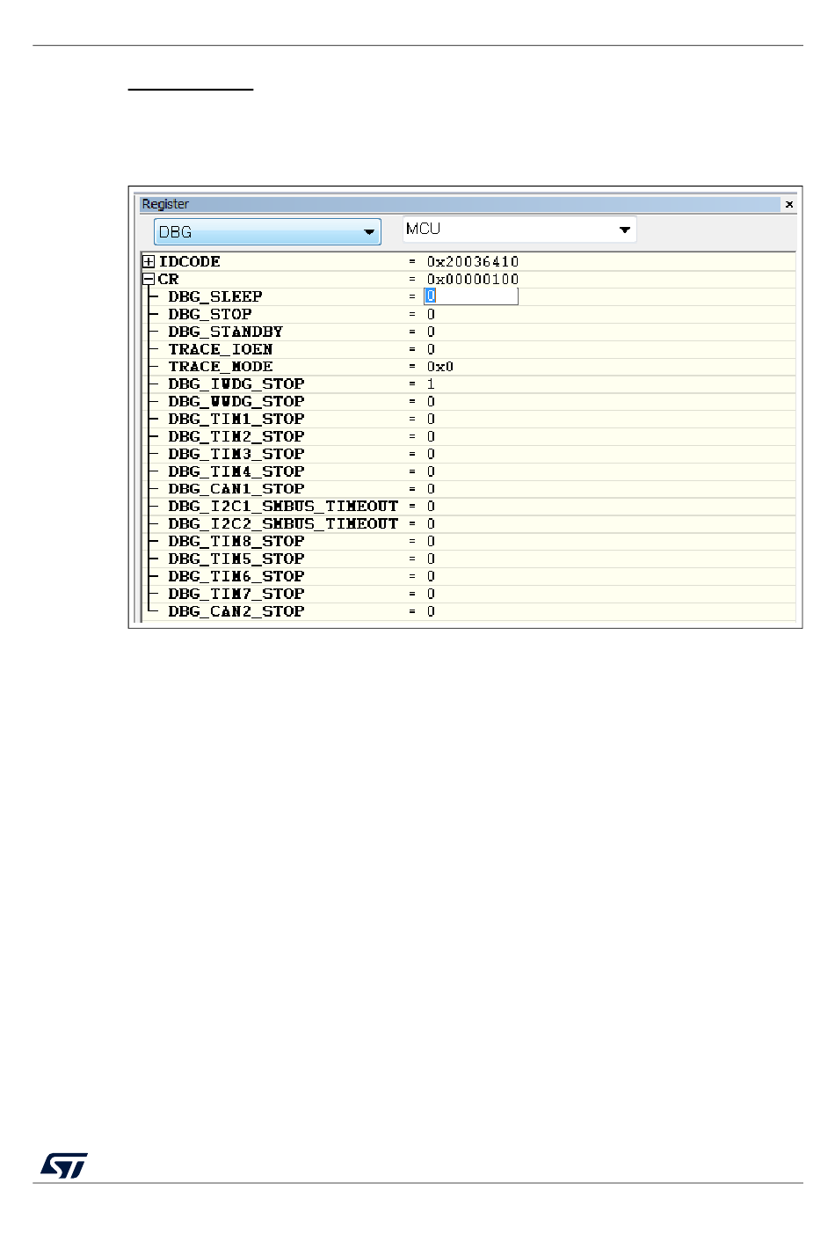The width and height of the screenshot is (835, 1249).
Task: Click the IDCODE value 0x20036410
Action: (x=473, y=261)
